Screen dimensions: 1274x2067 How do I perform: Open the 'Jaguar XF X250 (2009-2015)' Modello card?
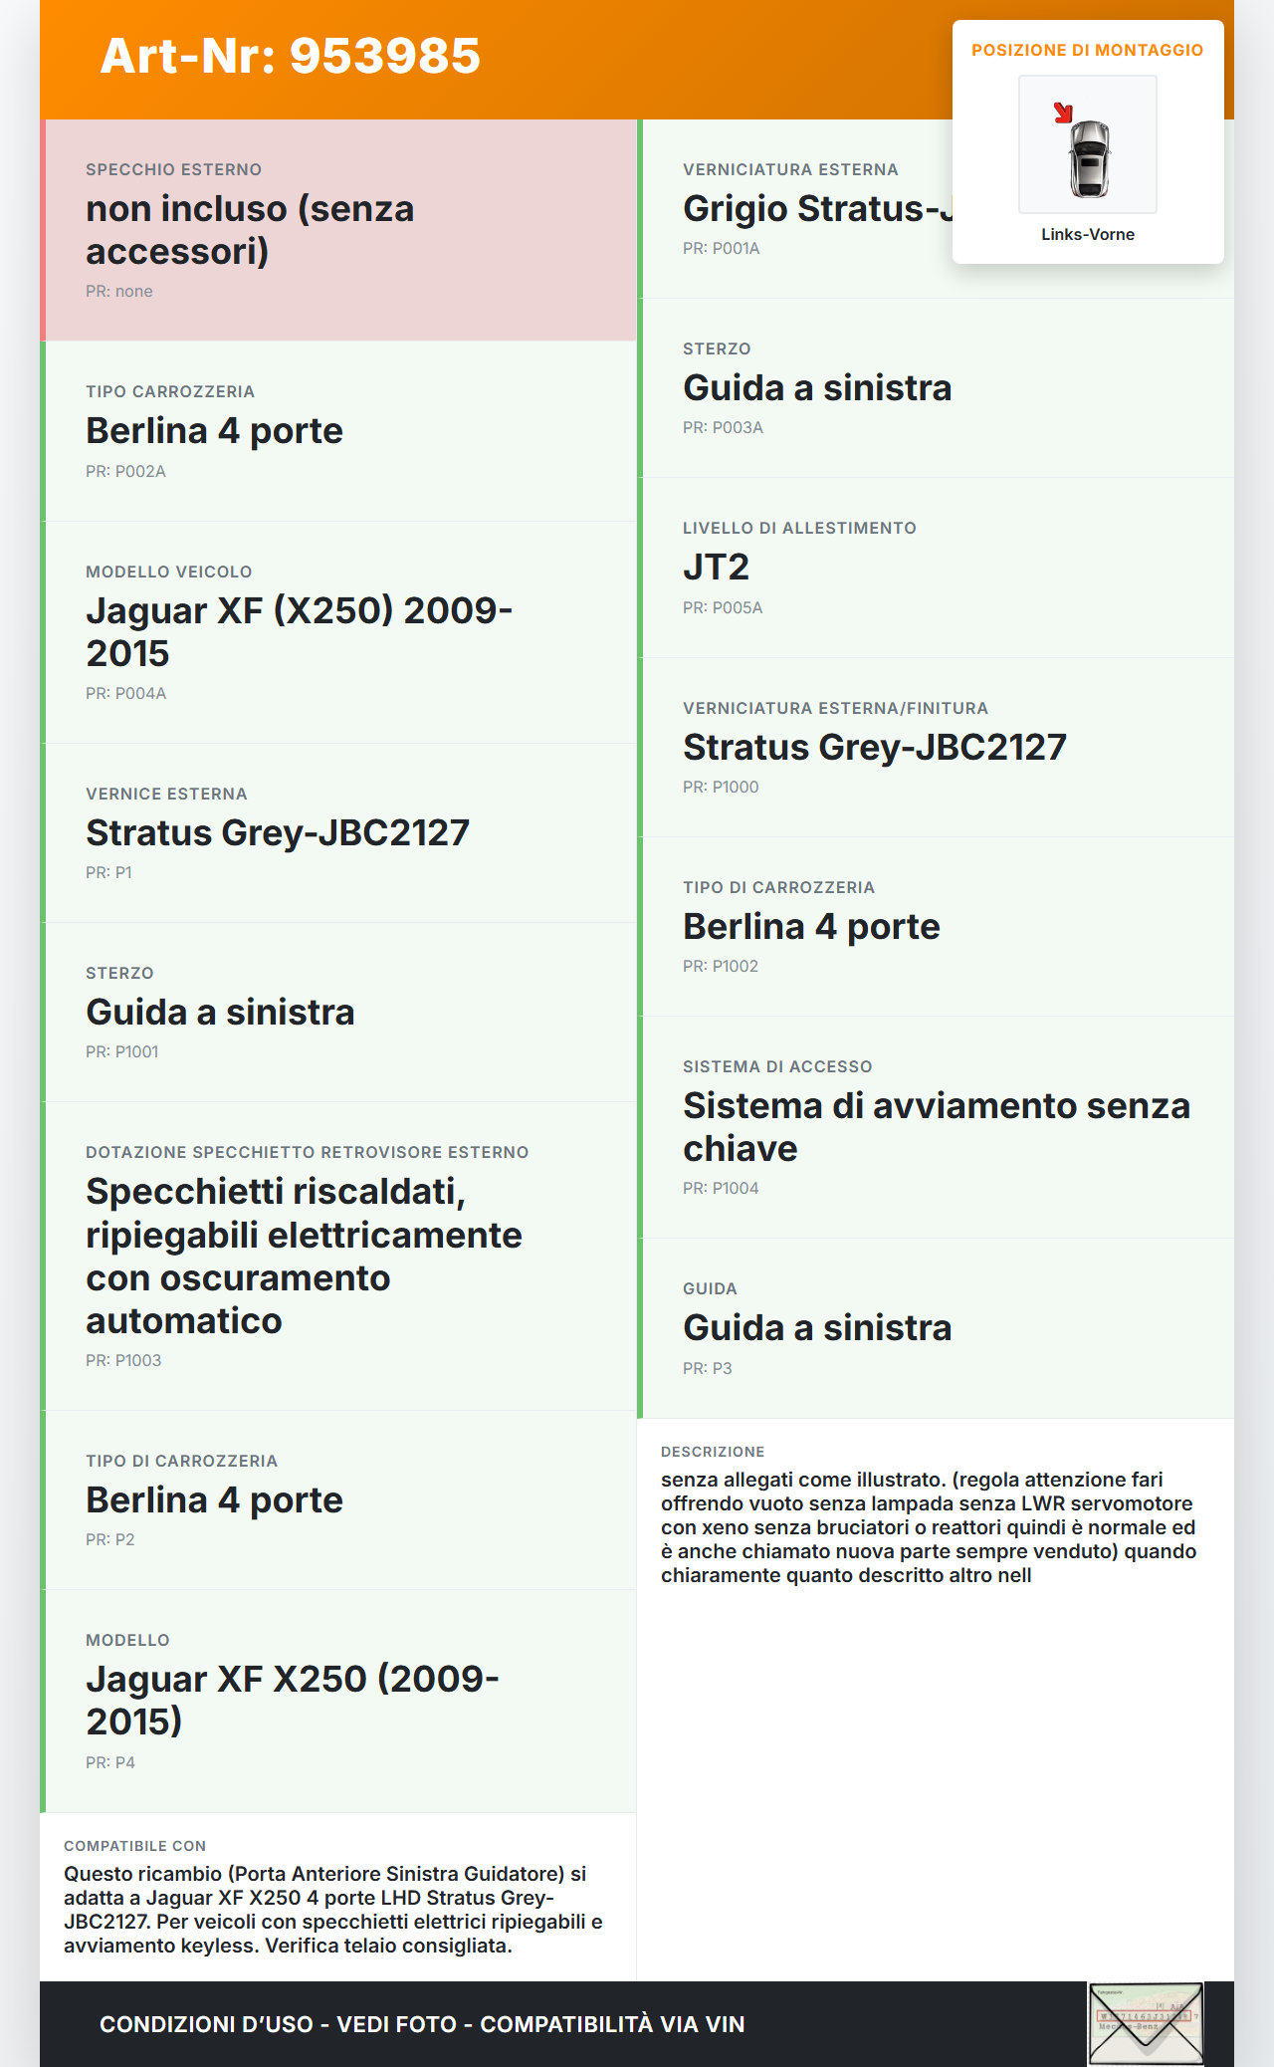point(338,1701)
